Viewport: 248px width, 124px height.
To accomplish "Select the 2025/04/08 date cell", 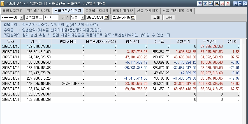I will point(11,73).
